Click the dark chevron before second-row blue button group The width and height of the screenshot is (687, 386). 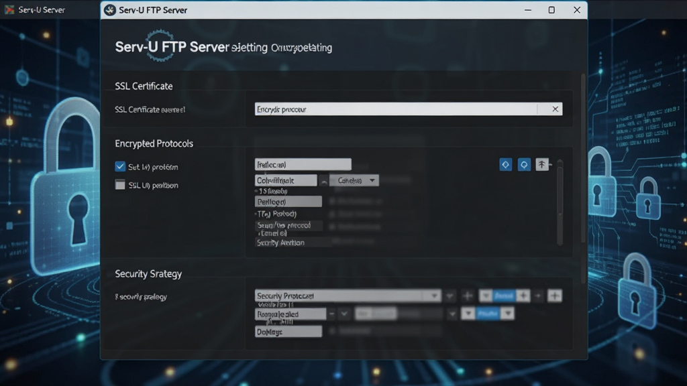pyautogui.click(x=453, y=314)
